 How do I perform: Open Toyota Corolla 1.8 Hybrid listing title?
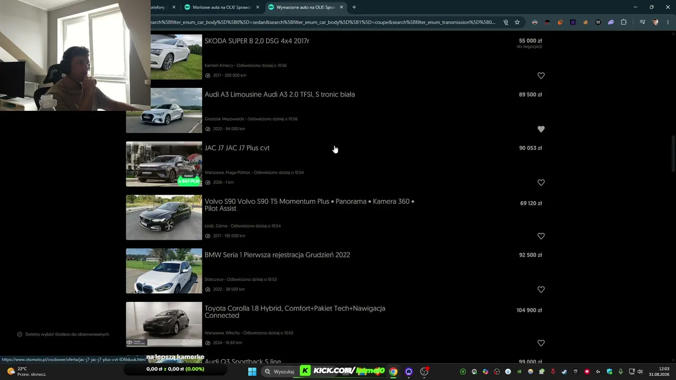click(x=295, y=312)
